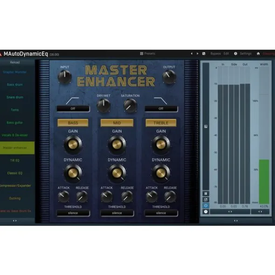Open the high-cut filter Off selector

tap(161, 108)
